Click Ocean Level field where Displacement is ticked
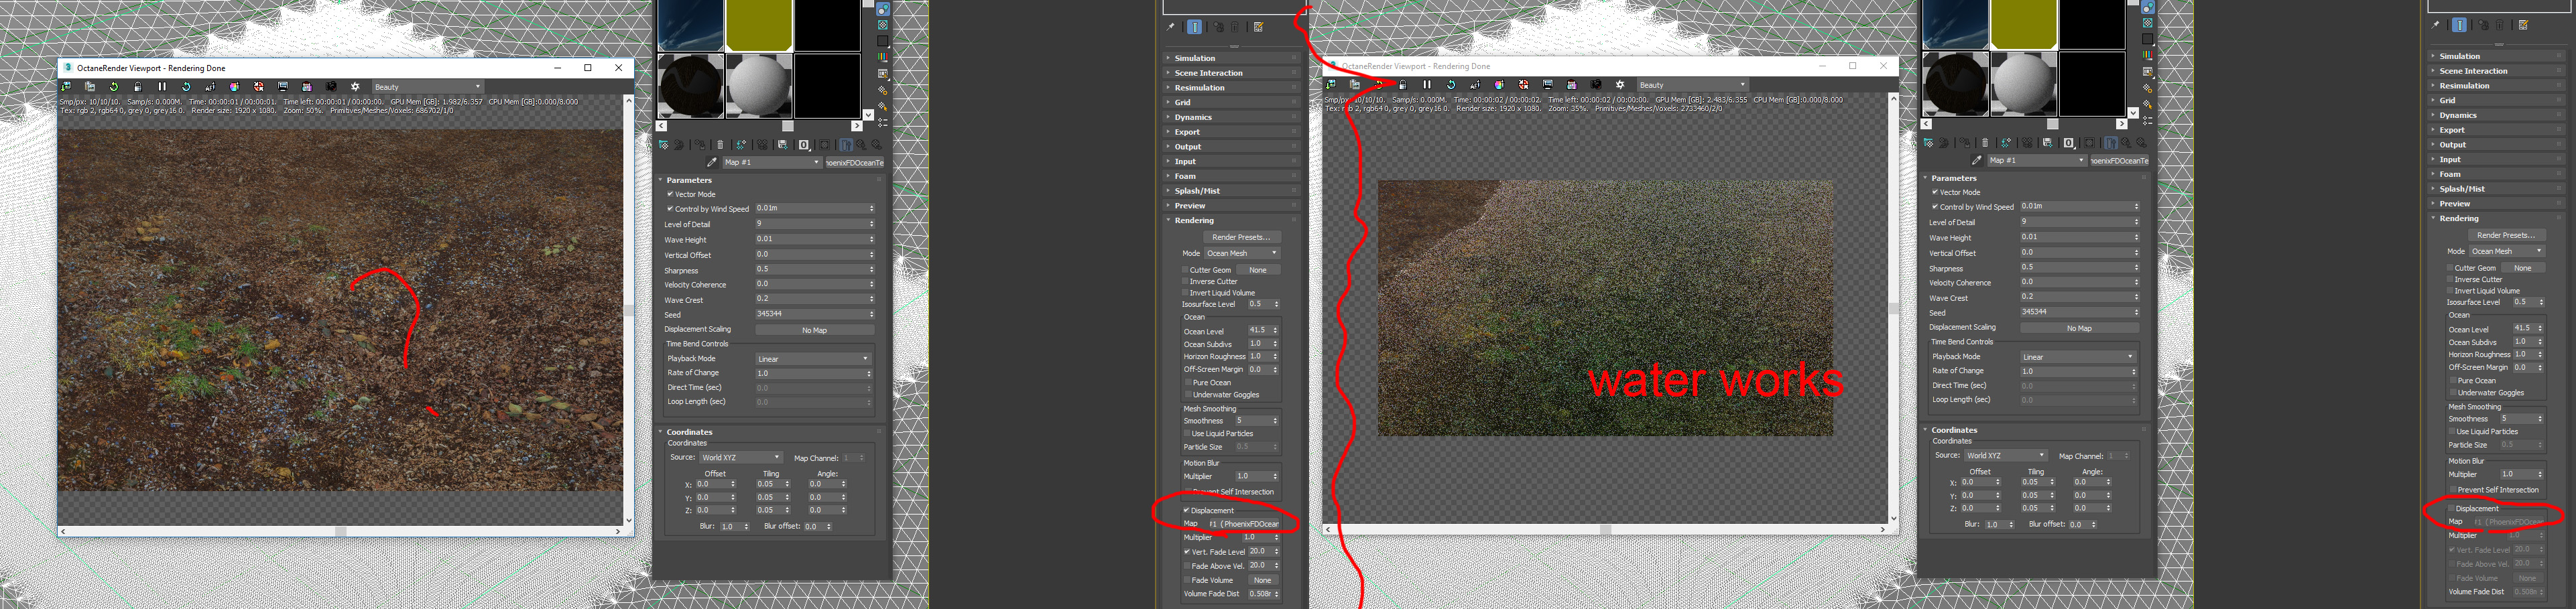Image resolution: width=2576 pixels, height=609 pixels. pos(1258,330)
